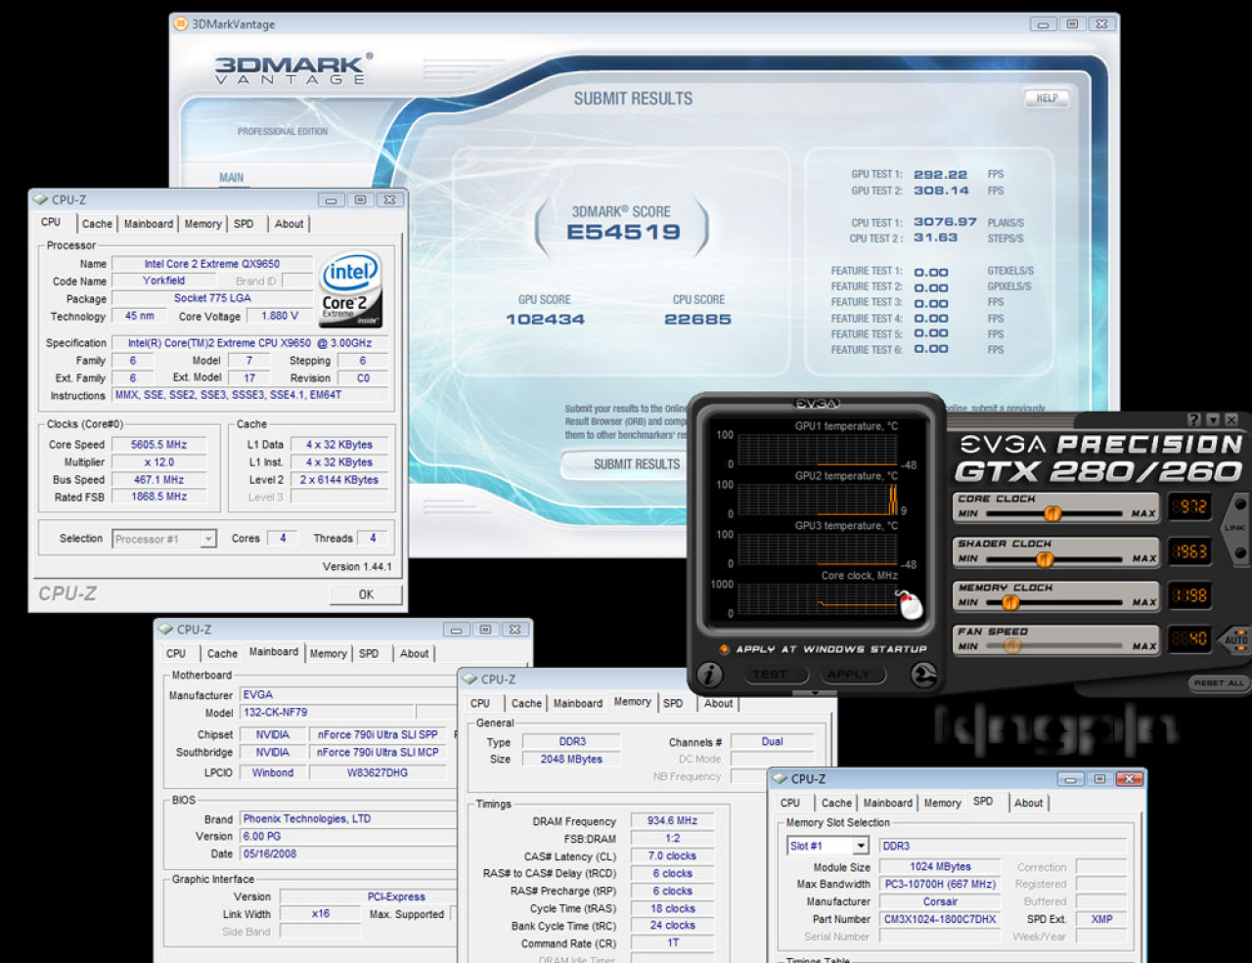
Task: Select SPD tab in CPU-Z memory timings window
Action: click(x=673, y=704)
